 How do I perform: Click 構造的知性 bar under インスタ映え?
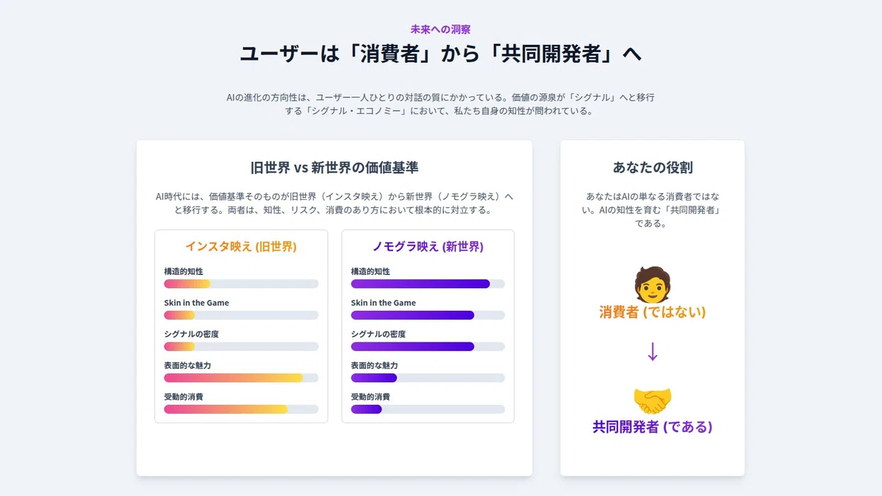(x=241, y=284)
